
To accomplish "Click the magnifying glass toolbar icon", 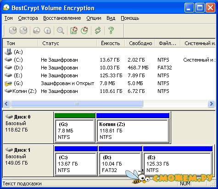I will tap(61, 30).
